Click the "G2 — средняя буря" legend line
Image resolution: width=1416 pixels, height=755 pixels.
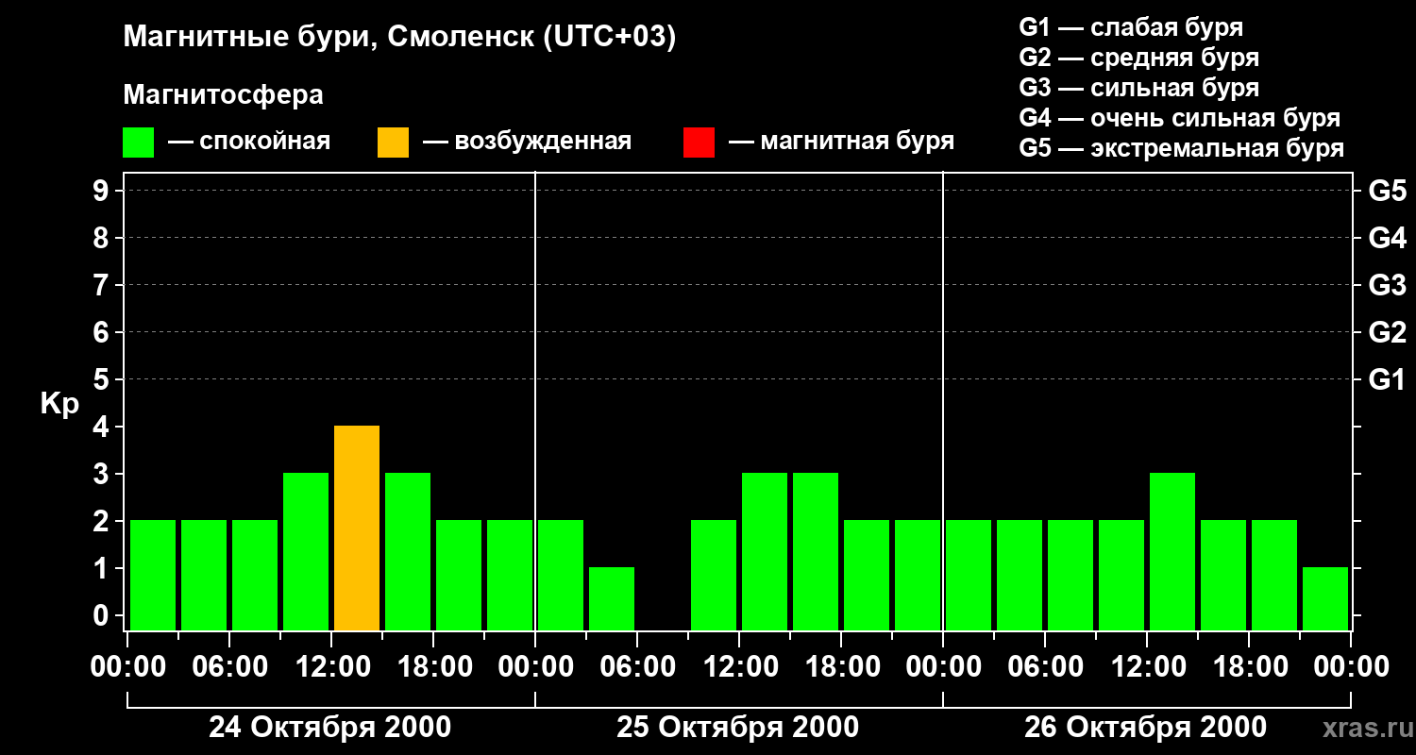[1138, 58]
